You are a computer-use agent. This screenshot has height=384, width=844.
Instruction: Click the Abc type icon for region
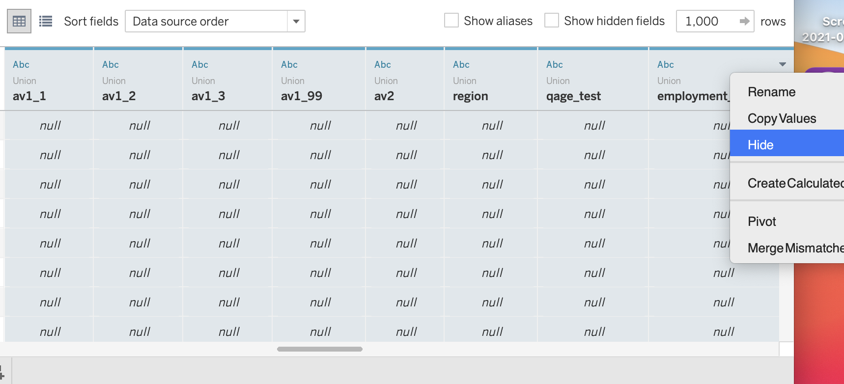(461, 64)
